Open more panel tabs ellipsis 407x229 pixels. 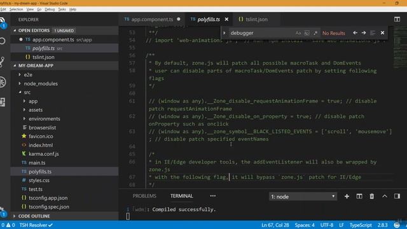coord(213,196)
